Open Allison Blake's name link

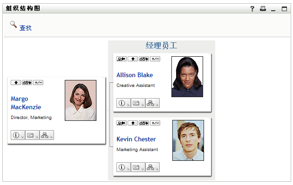135,75
